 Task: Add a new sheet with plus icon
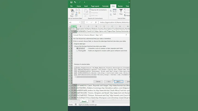point(93,101)
